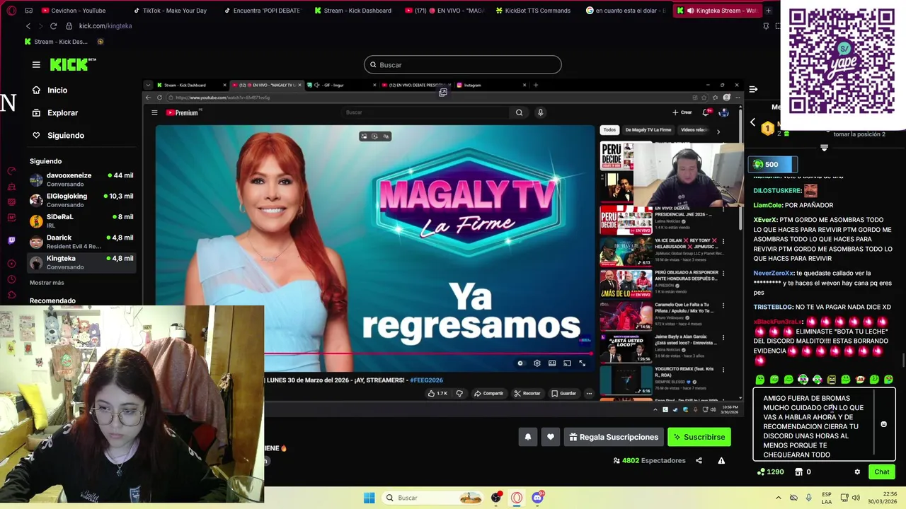The image size is (906, 509).
Task: Open SiDeRaL channel in following list
Action: (x=81, y=221)
